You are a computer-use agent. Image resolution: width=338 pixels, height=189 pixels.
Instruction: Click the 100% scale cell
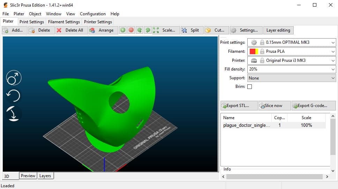tap(306, 125)
